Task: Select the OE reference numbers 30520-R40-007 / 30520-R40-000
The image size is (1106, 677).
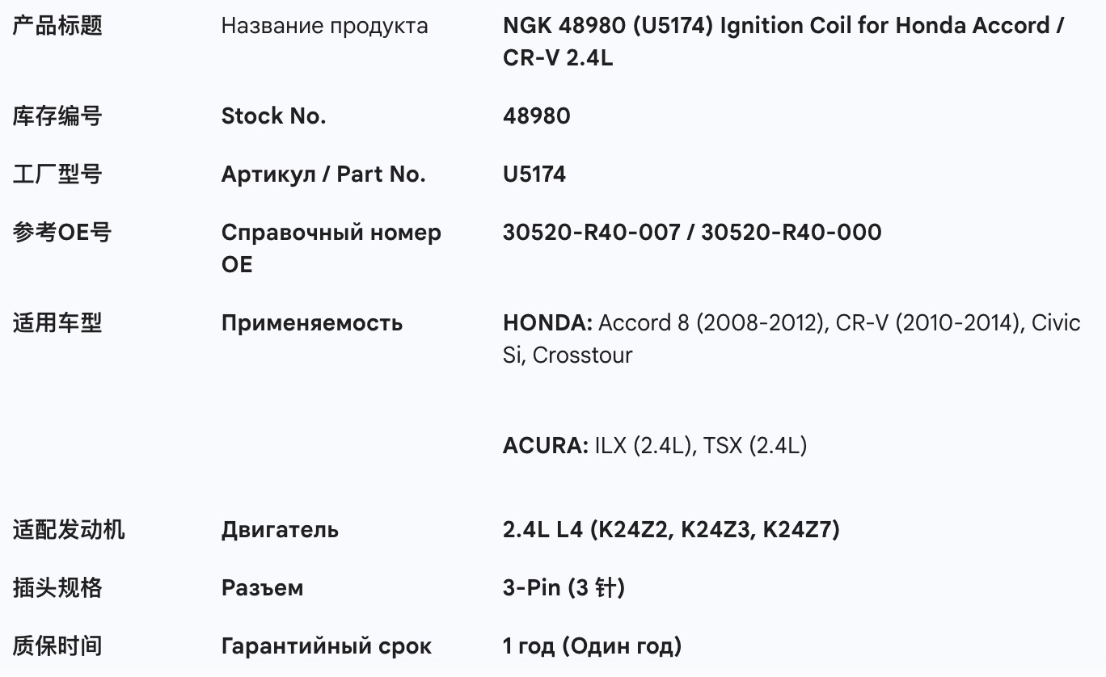Action: (x=692, y=233)
